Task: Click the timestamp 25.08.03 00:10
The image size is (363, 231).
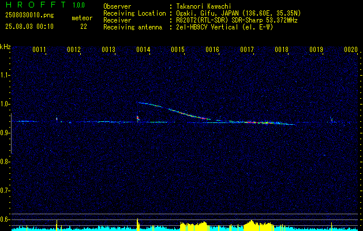Action: 29,27
